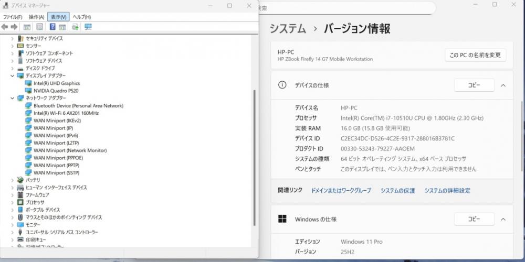Click the 16.0 GB RAM value
This screenshot has height=262, width=525.
point(375,128)
